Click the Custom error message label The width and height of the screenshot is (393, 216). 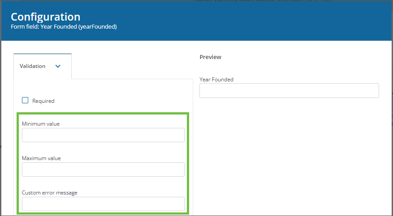[50, 193]
